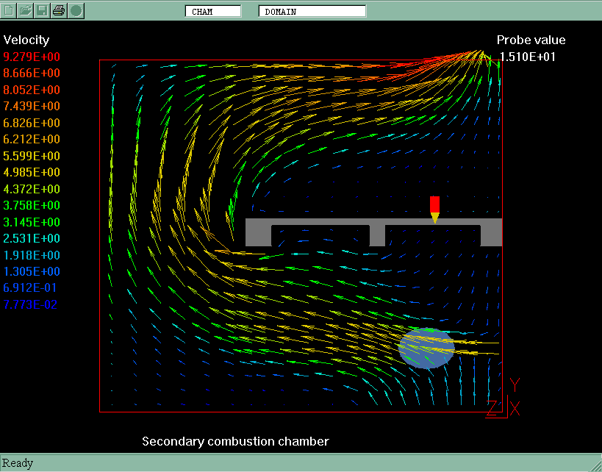Viewport: 602px width, 472px height.
Task: Save with the floppy disk icon
Action: coord(43,10)
